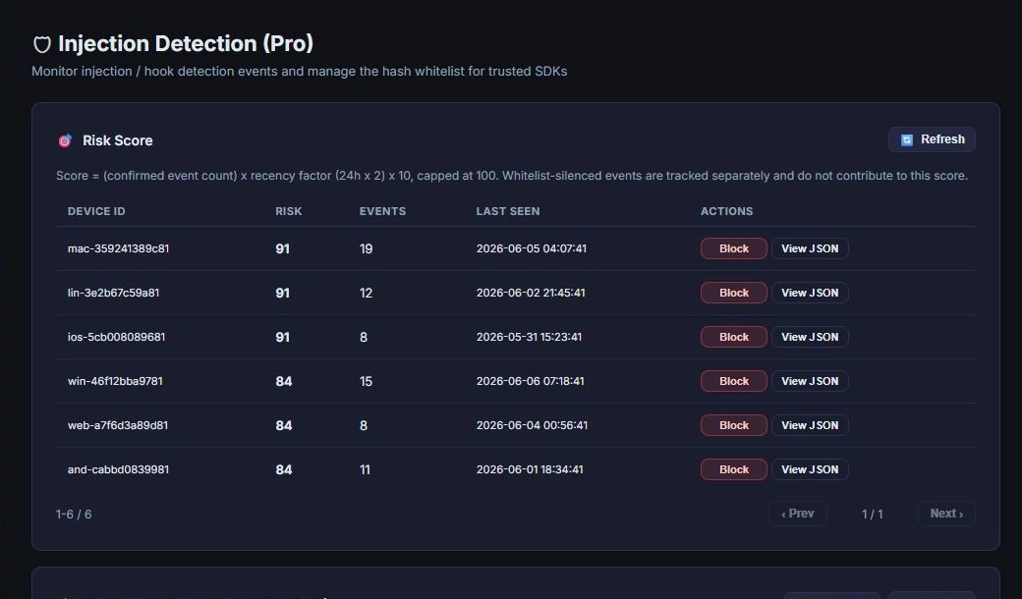Screen dimensions: 1022x599
Task: Click timestamp 2026-06-02 21:45:41
Action: [531, 293]
